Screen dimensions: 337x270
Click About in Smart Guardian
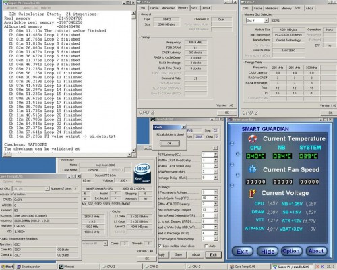[316, 251]
